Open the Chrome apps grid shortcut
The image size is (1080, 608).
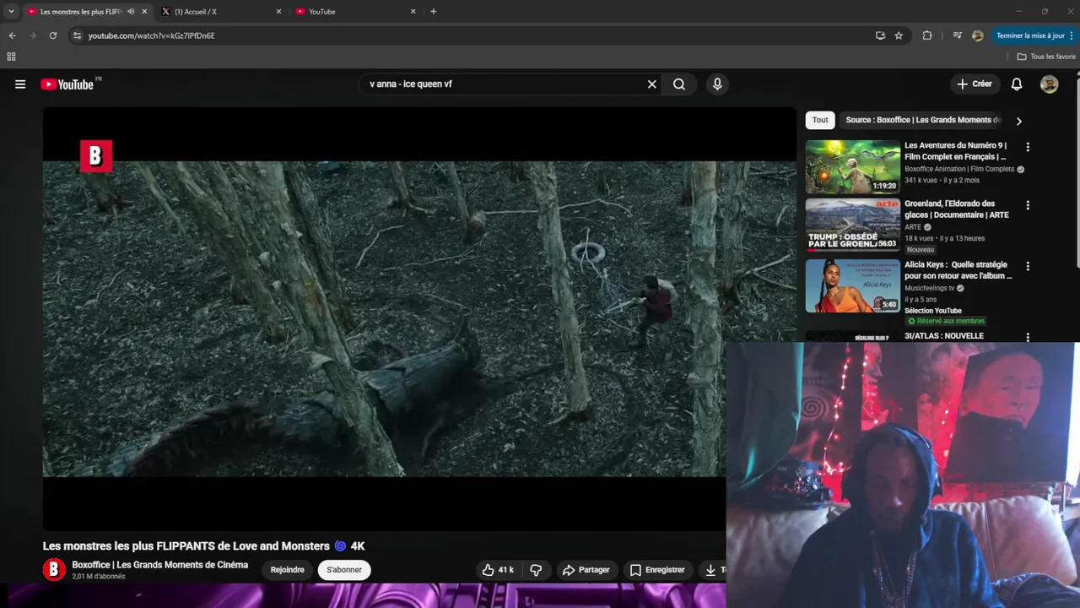[11, 57]
